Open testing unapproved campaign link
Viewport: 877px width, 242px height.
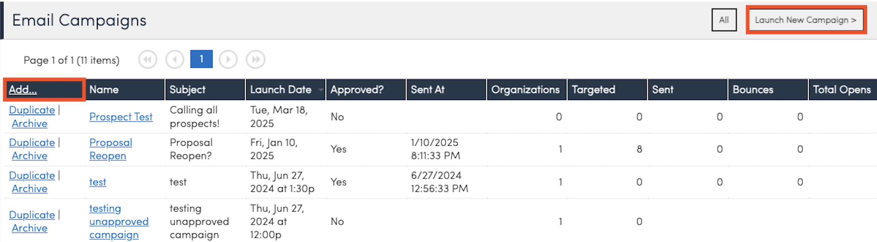click(119, 221)
